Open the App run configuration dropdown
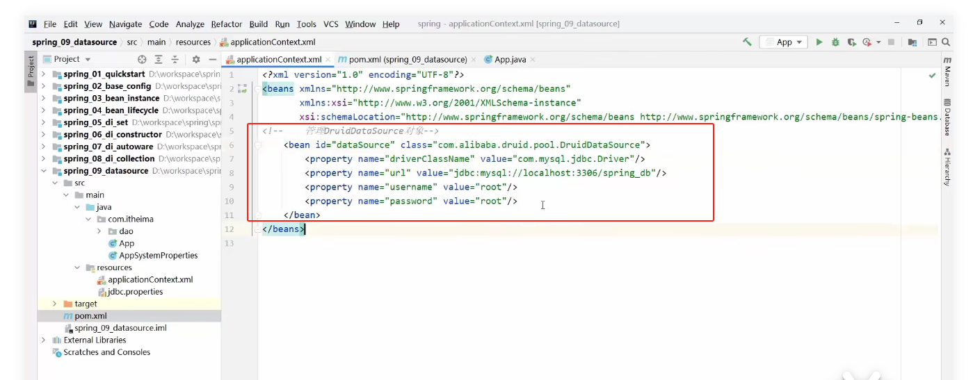Screen dimensions: 973x380 pyautogui.click(x=784, y=42)
